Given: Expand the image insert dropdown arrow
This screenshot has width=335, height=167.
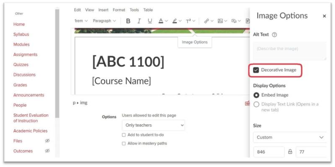Looking at the screenshot, I should 226,21.
